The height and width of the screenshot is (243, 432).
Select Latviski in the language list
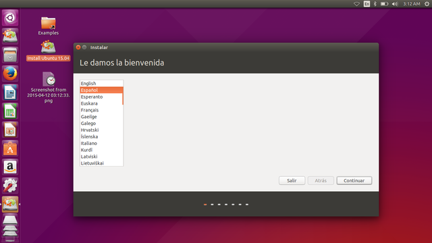(101, 157)
